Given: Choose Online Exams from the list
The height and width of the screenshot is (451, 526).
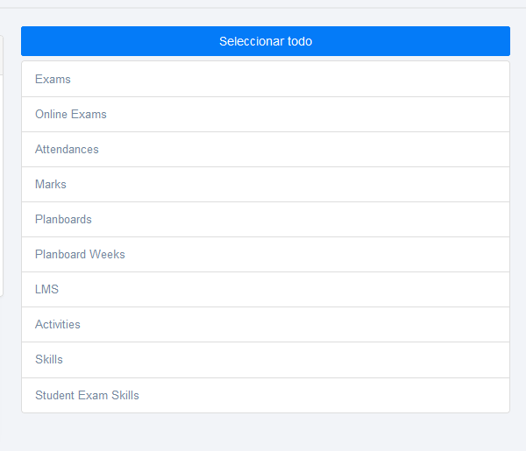Looking at the screenshot, I should [265, 114].
